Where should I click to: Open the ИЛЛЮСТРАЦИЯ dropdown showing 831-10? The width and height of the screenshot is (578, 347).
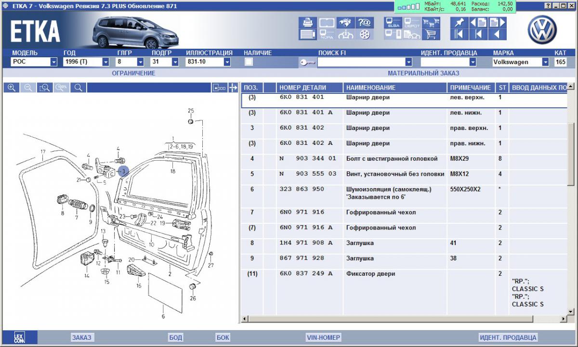point(208,62)
